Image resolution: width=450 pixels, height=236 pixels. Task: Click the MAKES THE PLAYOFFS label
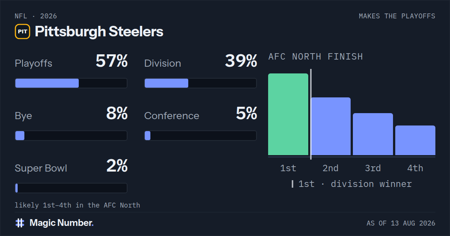click(x=397, y=16)
